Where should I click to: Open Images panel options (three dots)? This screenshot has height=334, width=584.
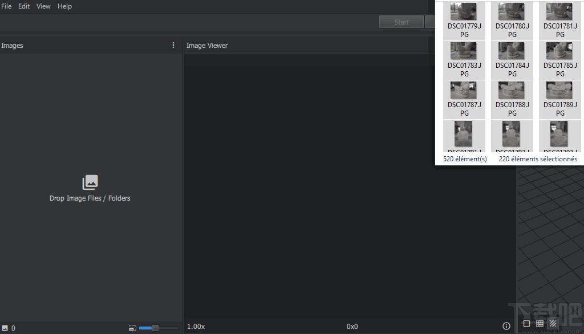173,45
